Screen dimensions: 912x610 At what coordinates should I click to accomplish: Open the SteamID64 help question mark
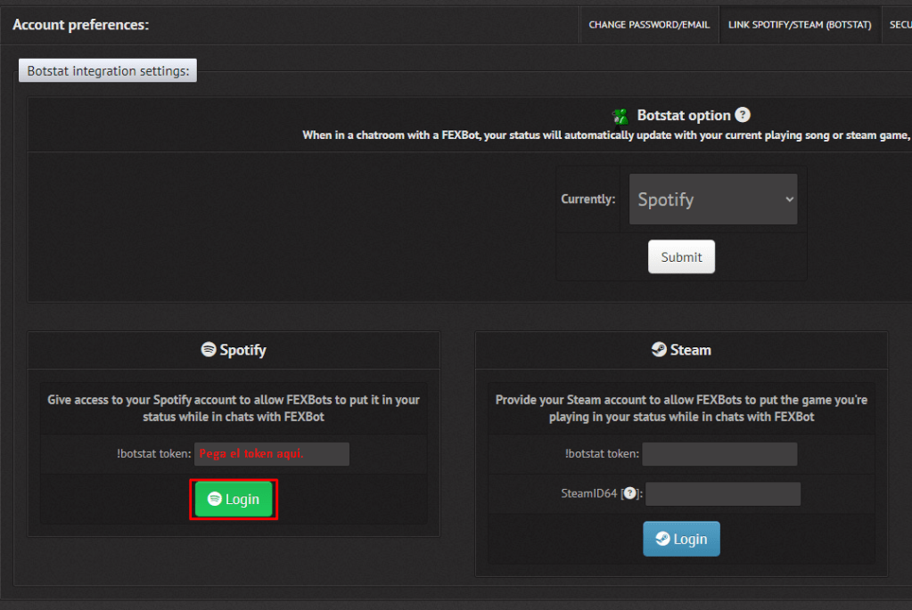629,493
